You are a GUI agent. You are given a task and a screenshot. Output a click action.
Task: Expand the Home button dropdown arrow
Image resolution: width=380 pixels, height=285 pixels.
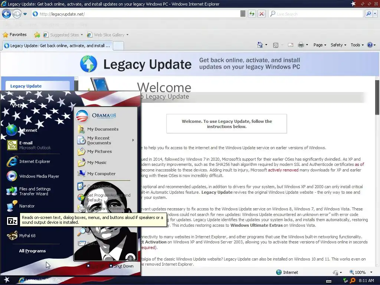266,45
